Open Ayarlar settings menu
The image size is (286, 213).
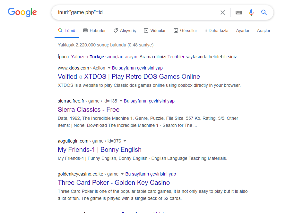(243, 30)
